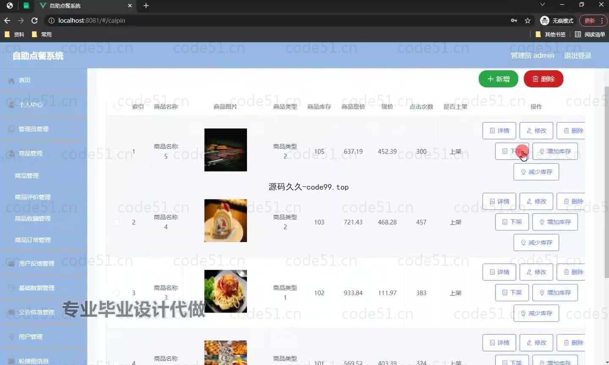Click 增加库存 for 商品名称 5
This screenshot has width=609, height=365.
click(x=555, y=151)
